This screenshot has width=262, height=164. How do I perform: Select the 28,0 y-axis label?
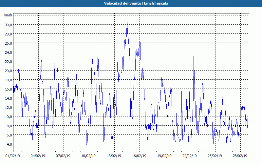click(8, 34)
